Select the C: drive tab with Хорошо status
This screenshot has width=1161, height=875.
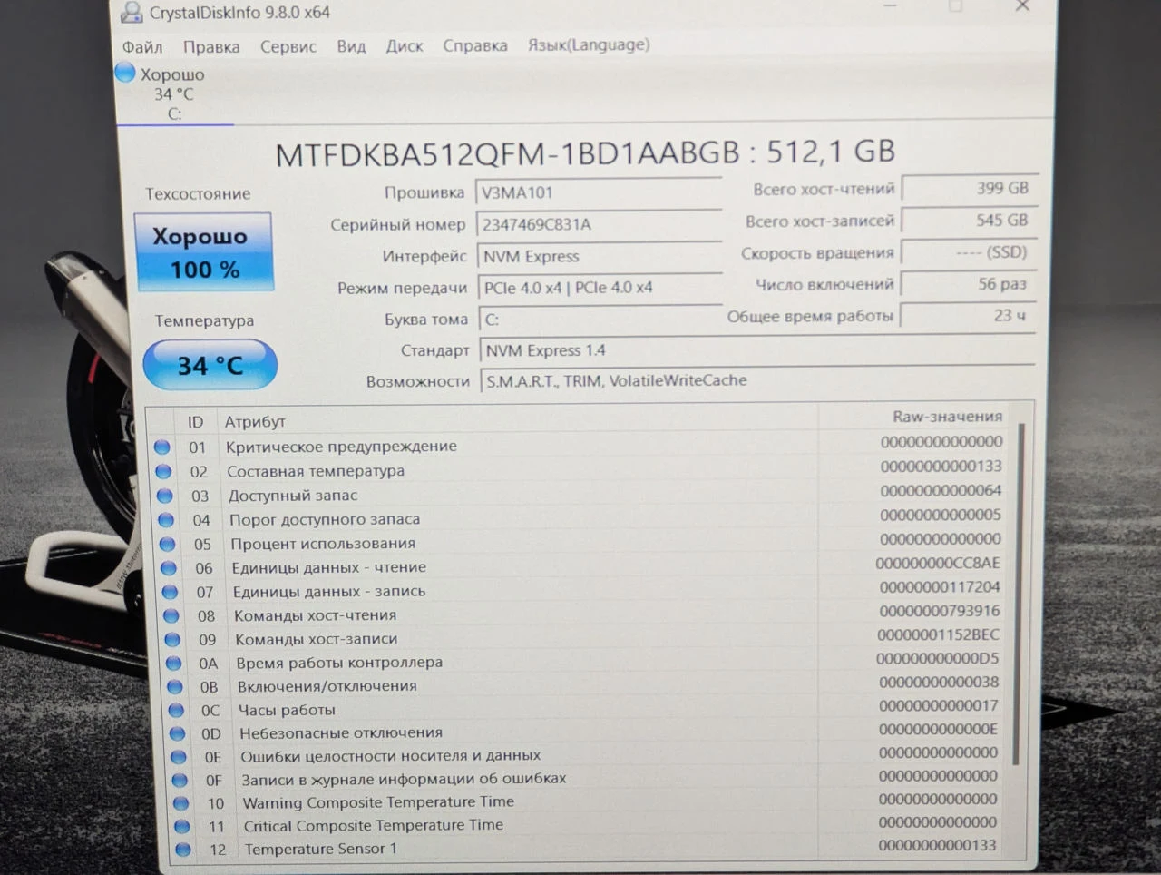(x=173, y=93)
